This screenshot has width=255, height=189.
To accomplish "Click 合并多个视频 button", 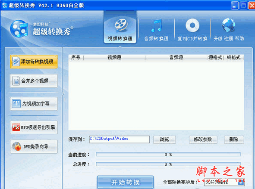I will (x=34, y=81).
